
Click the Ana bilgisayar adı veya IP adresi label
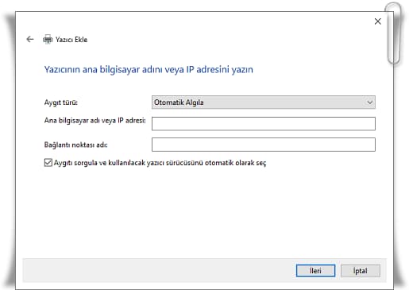pyautogui.click(x=95, y=121)
